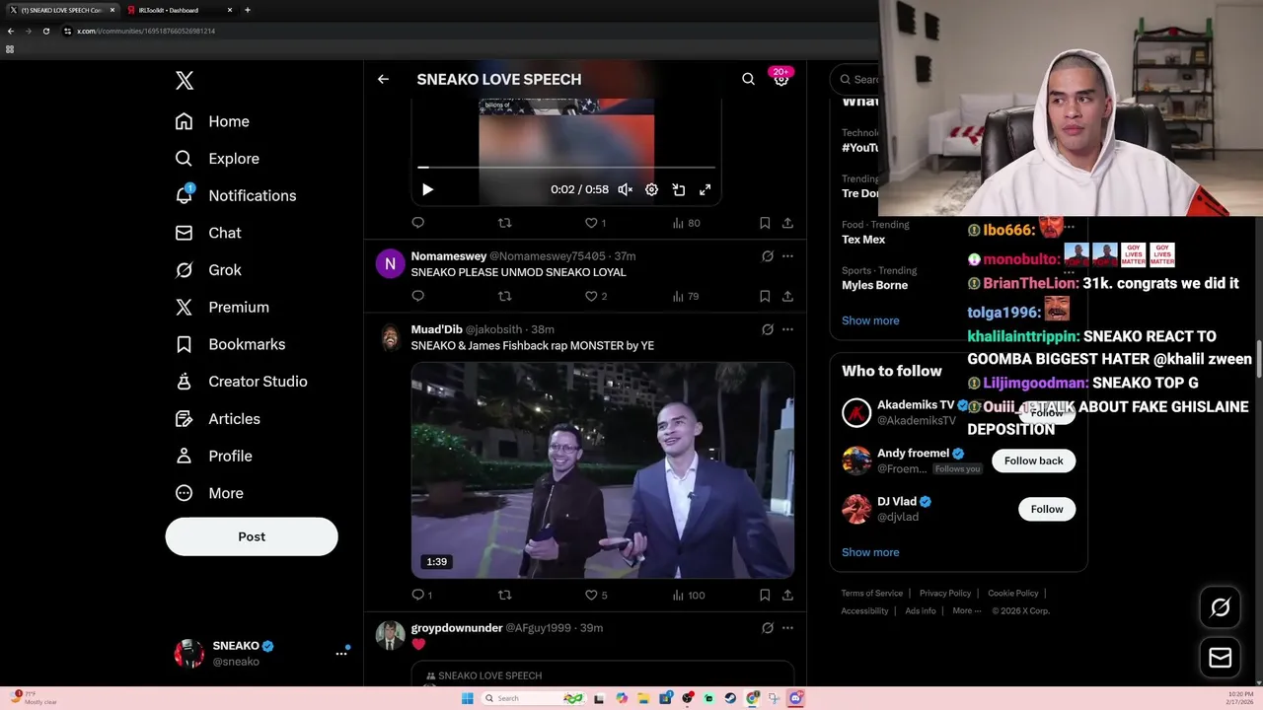Go back from SNEAKO LOVE SPEECH community
Image resolution: width=1263 pixels, height=710 pixels.
click(383, 79)
